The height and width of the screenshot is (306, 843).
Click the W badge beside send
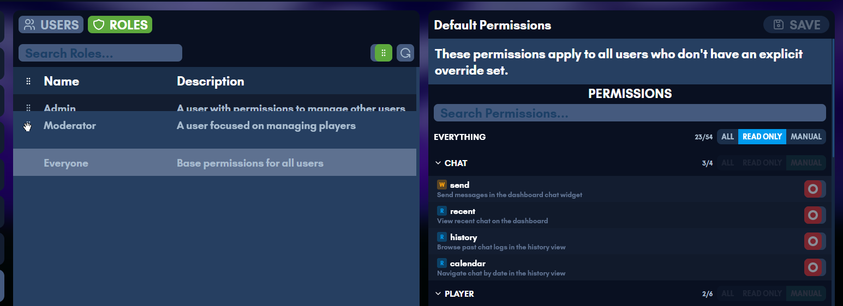point(442,185)
